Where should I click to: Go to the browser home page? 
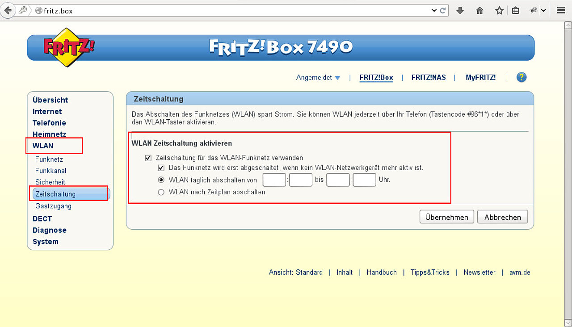tap(480, 10)
